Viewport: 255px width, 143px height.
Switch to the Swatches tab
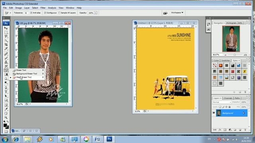coord(226,60)
